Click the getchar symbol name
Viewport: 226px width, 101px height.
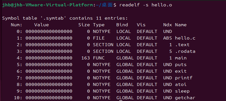coord(185,98)
